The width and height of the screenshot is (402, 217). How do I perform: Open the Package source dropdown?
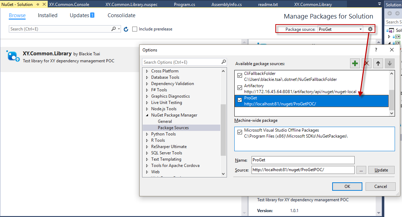click(360, 29)
